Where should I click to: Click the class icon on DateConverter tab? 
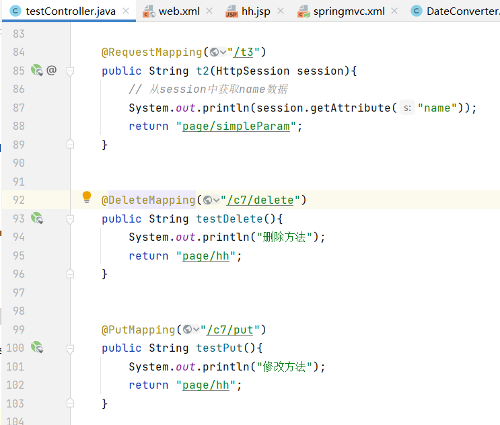click(417, 11)
